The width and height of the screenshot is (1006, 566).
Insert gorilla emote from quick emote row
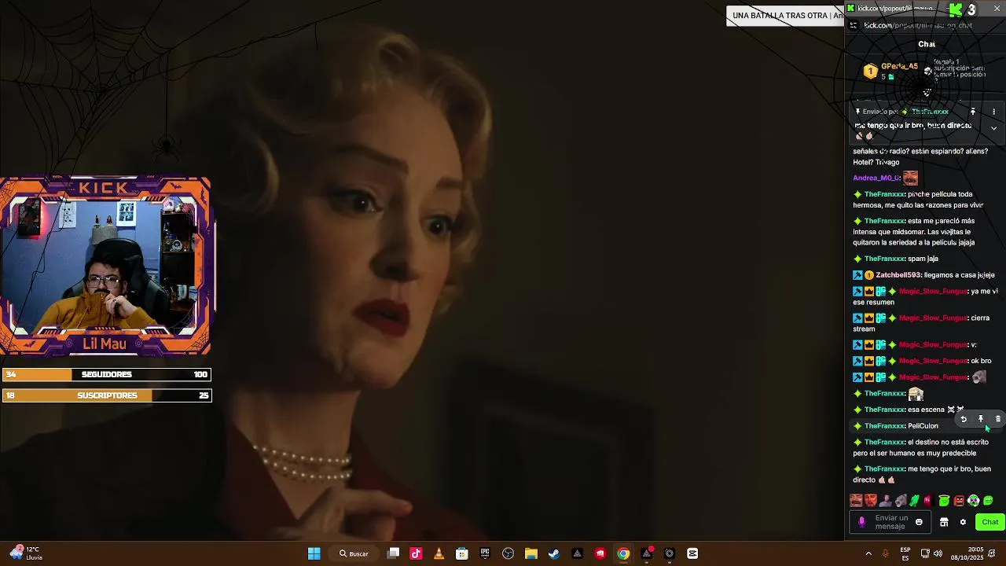point(900,501)
